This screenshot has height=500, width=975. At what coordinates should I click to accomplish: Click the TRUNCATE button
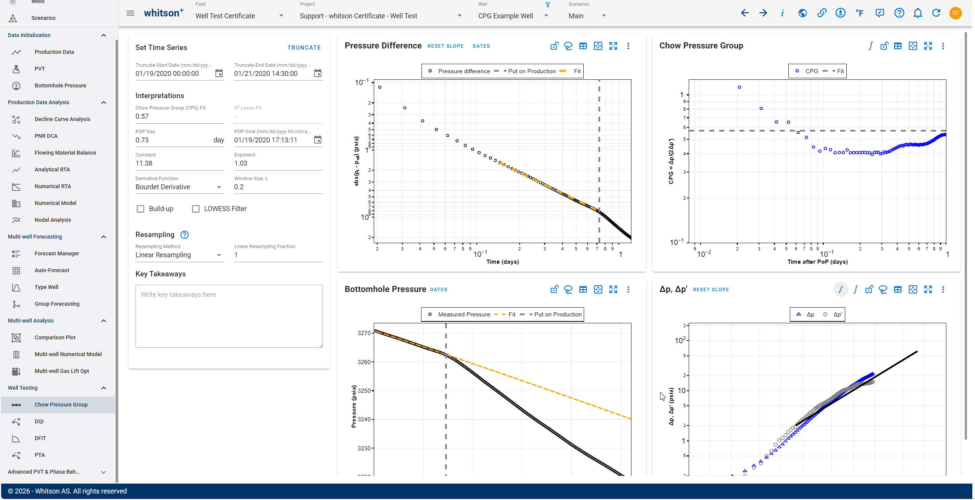[304, 48]
